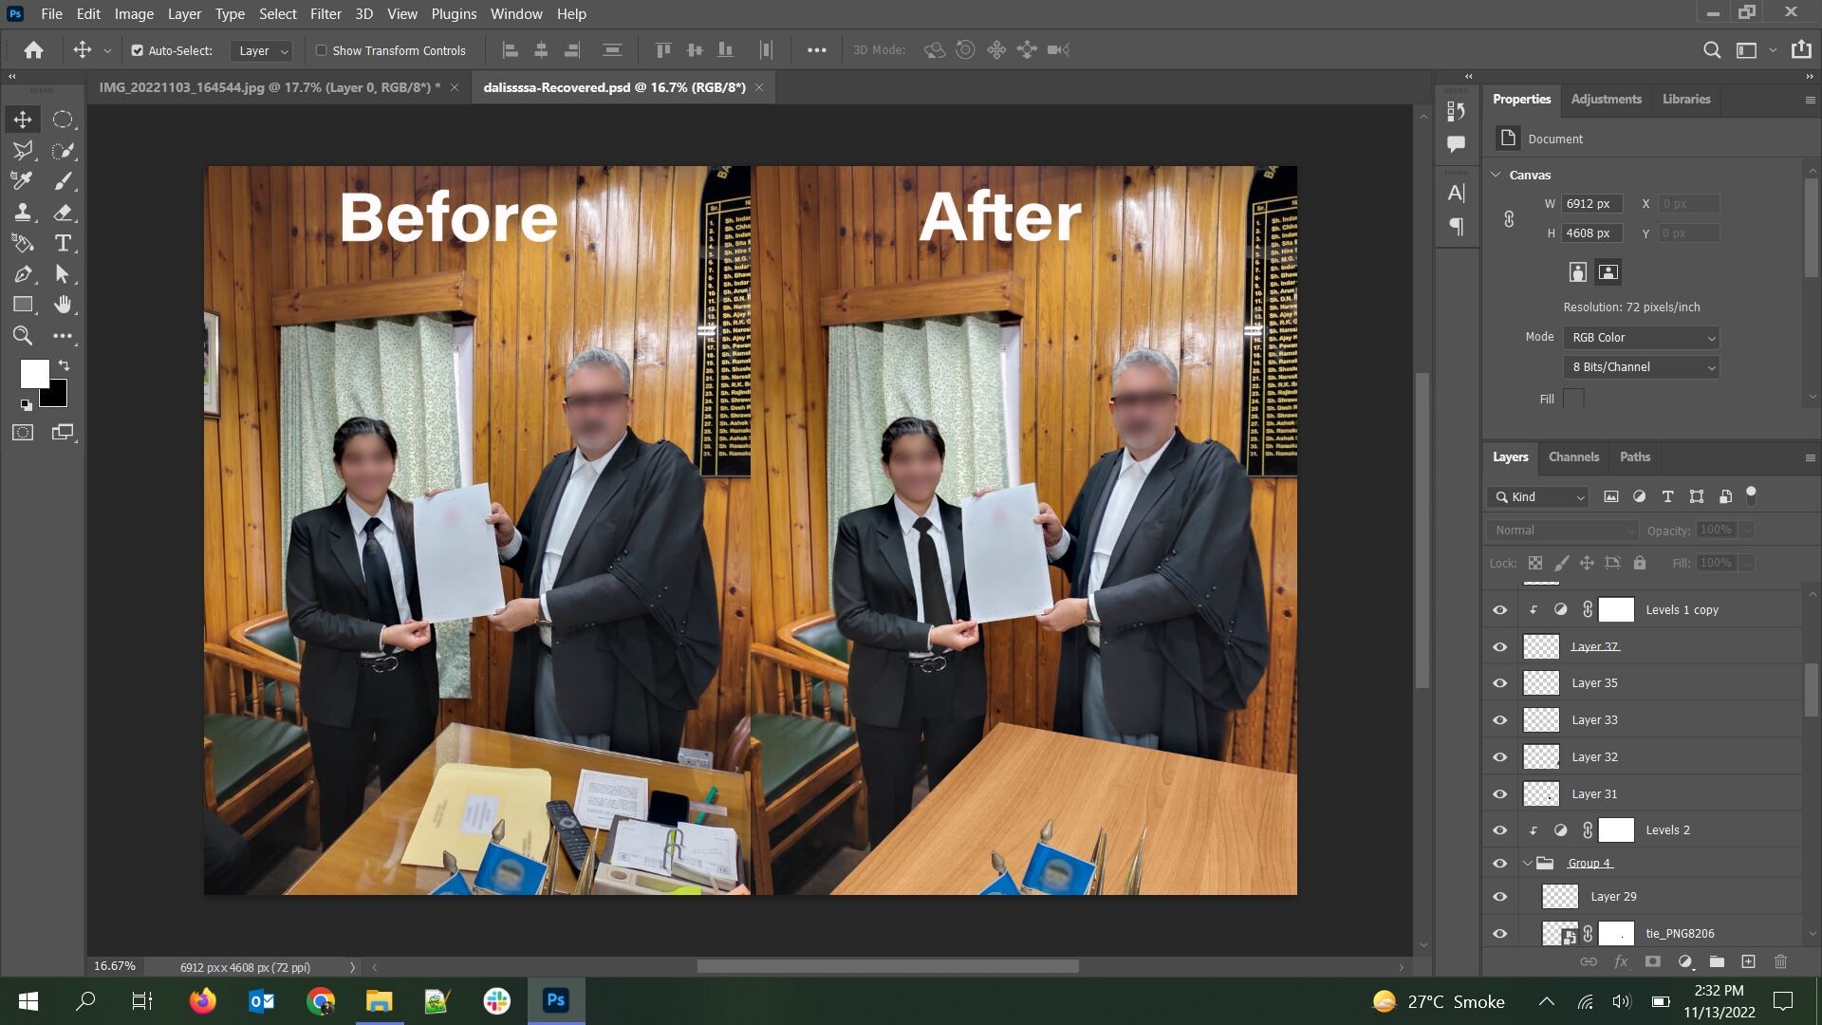Screen dimensions: 1822x1025
Task: Select the Type tool
Action: [x=63, y=243]
